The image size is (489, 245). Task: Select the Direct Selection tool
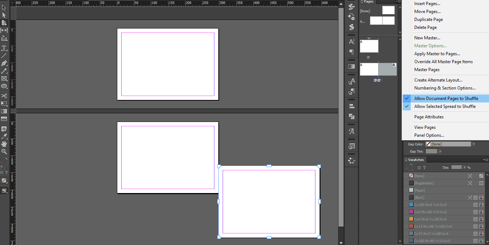tap(4, 15)
